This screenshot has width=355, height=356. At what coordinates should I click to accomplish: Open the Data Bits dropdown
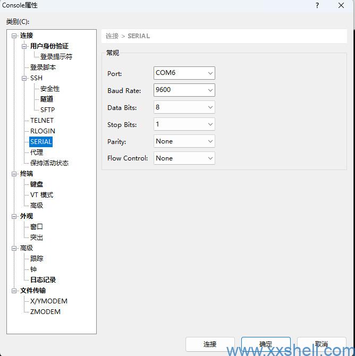[x=184, y=107]
